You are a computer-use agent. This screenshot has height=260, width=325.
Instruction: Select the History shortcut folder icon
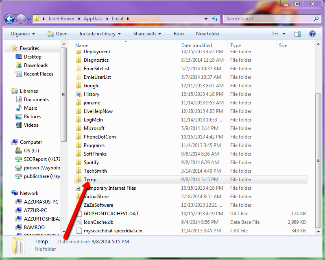79,94
